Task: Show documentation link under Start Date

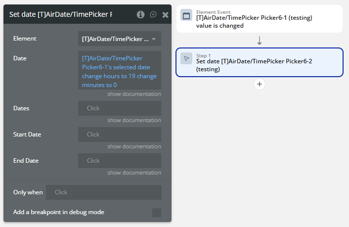Action: click(x=134, y=146)
